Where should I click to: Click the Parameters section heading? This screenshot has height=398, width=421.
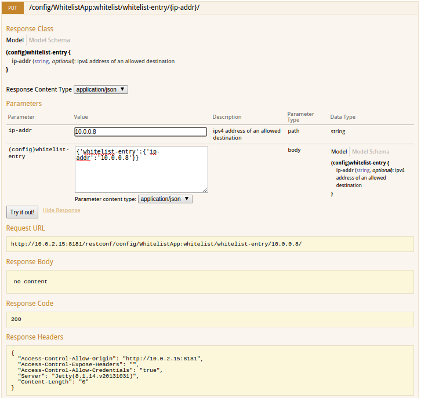[24, 104]
